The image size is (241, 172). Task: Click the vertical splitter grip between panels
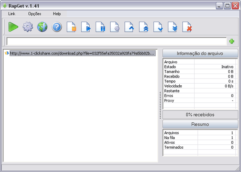tap(160, 105)
